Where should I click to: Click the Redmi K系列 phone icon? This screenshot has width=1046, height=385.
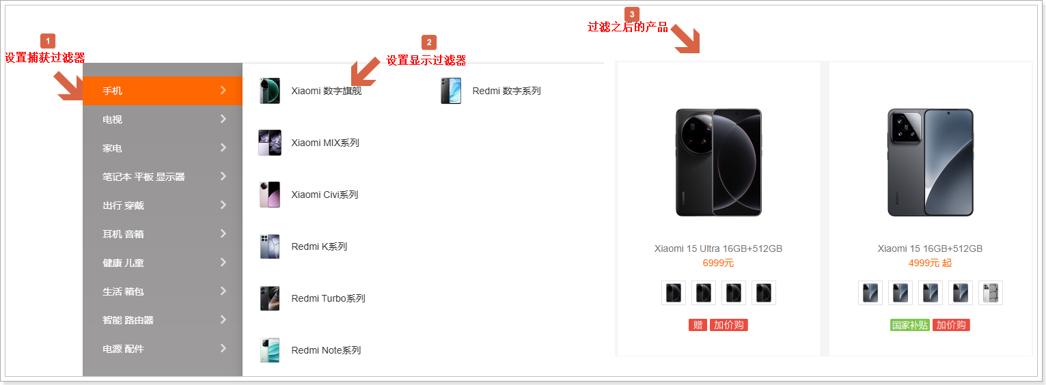click(270, 246)
